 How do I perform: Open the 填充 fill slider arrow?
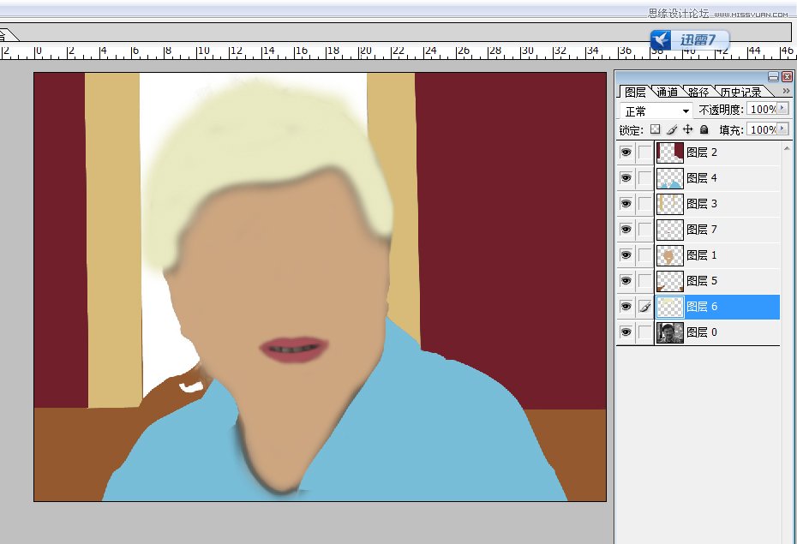[x=782, y=129]
